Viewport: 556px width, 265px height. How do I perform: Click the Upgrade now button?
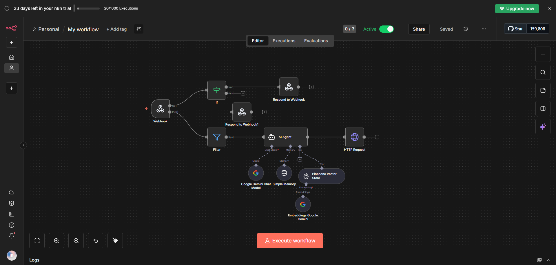click(x=517, y=8)
